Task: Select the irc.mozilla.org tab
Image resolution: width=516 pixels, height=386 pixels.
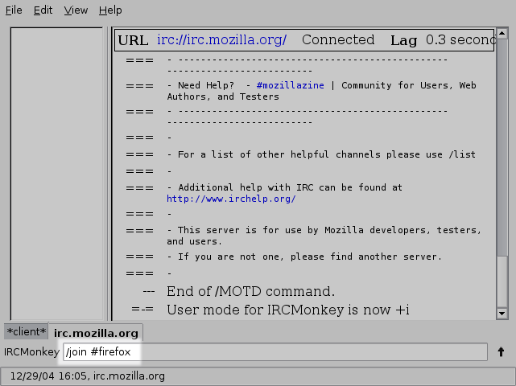Action: coord(96,333)
